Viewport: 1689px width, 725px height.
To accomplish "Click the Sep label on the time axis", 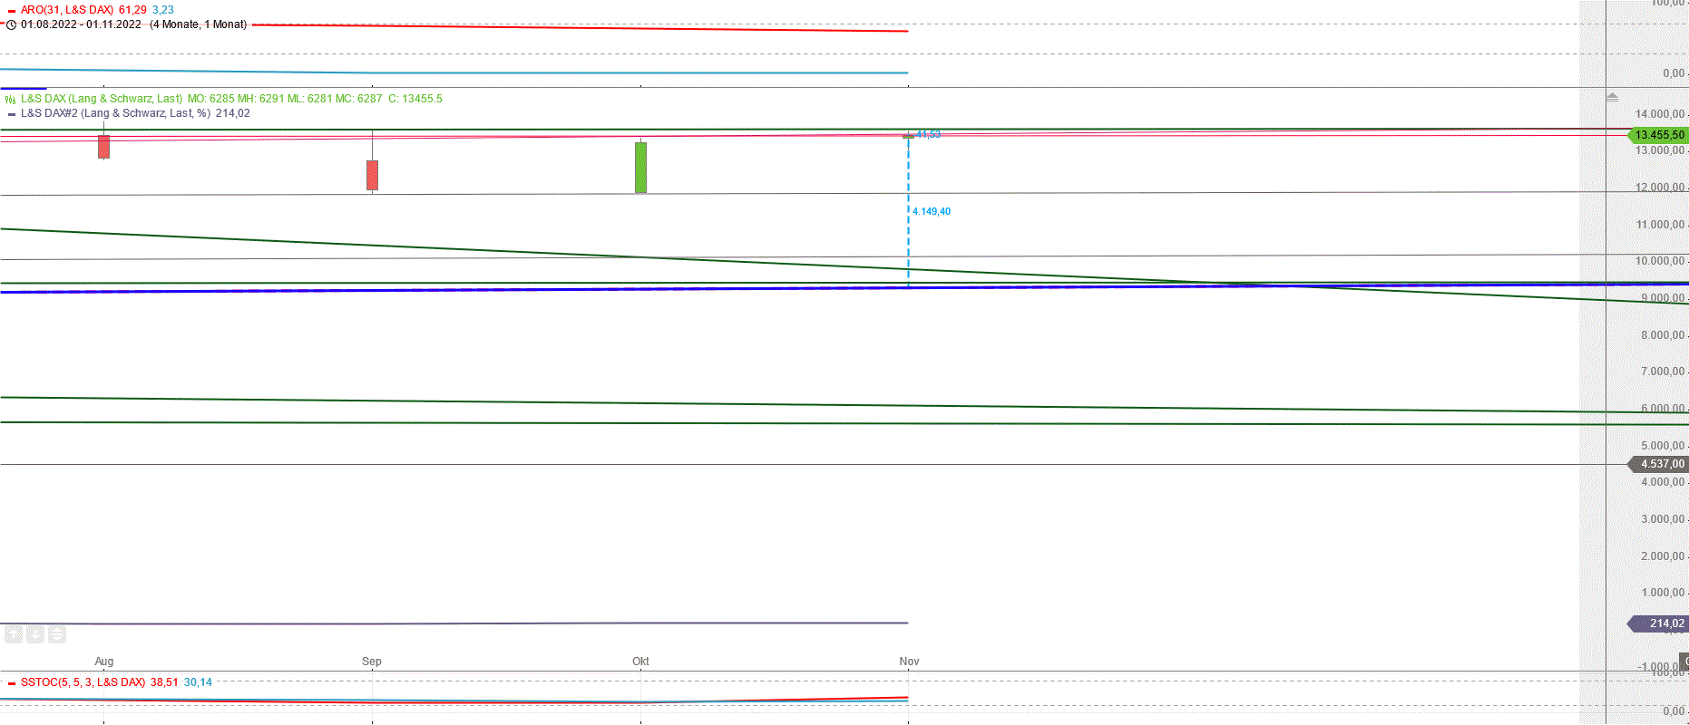I will point(372,662).
